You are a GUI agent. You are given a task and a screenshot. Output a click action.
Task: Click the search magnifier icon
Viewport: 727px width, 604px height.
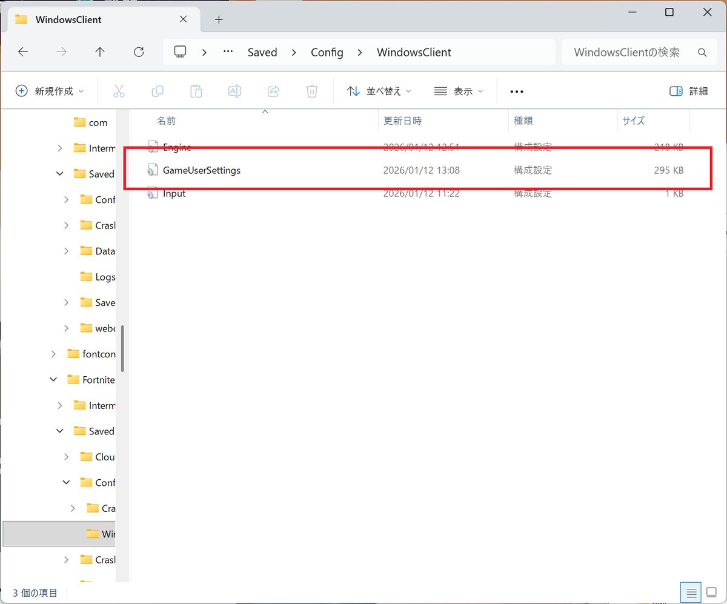[702, 53]
